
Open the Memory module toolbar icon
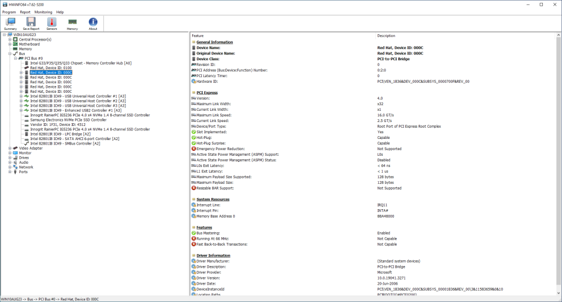tap(72, 24)
